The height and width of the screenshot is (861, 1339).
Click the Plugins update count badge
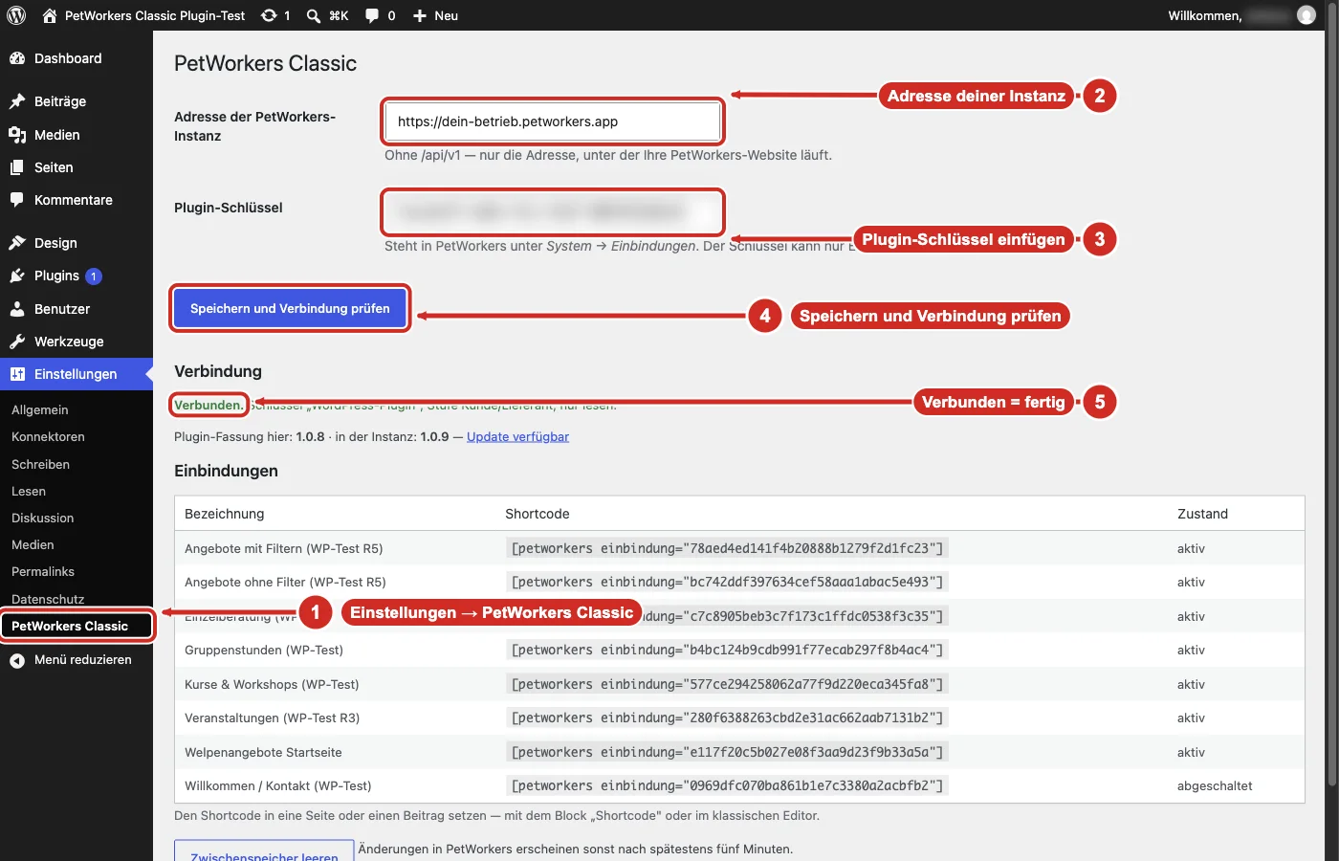tap(94, 276)
